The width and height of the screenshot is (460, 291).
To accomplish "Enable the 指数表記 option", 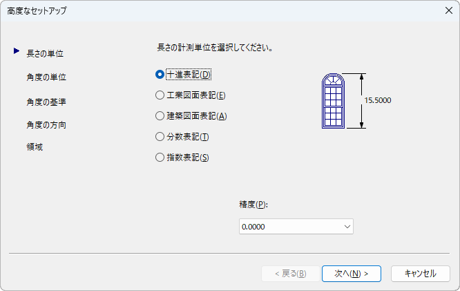I will [160, 158].
